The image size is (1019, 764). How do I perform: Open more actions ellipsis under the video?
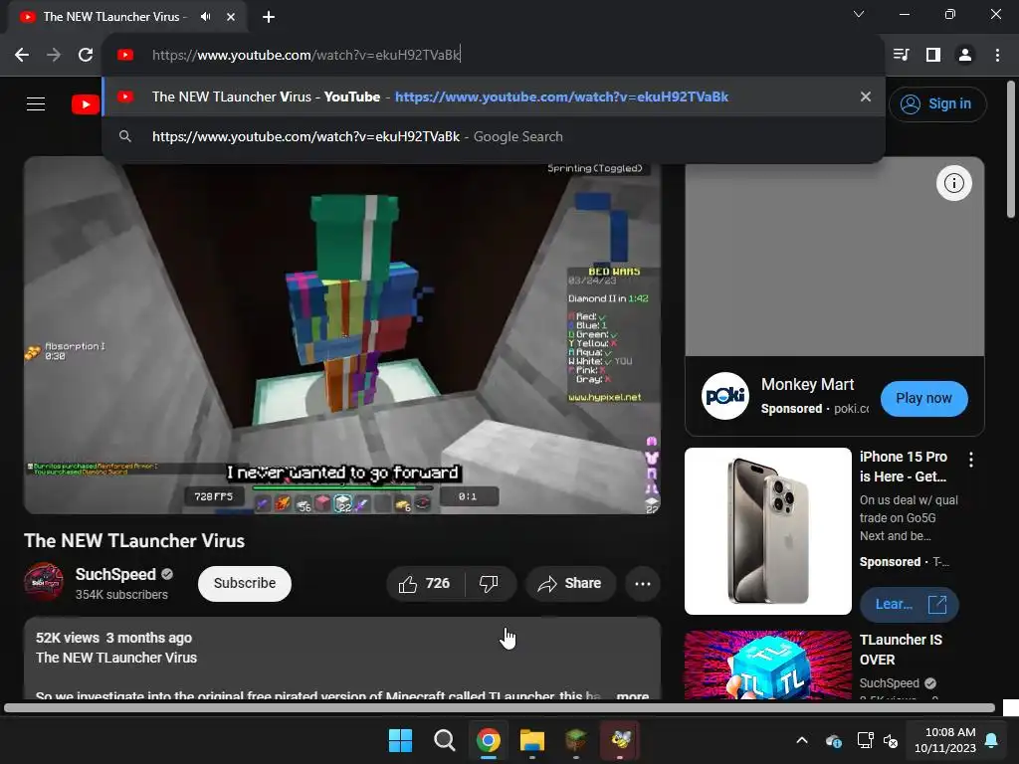point(643,583)
